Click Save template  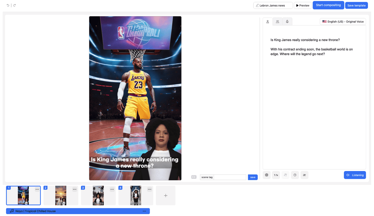[356, 5]
